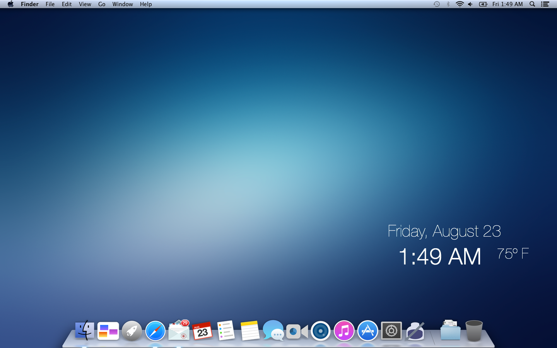Open the Apple menu
557x348 pixels.
click(x=10, y=4)
